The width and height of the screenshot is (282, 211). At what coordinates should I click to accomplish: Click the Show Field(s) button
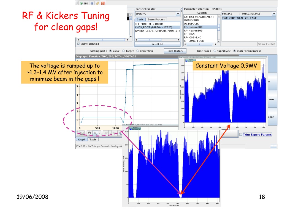coord(267,44)
